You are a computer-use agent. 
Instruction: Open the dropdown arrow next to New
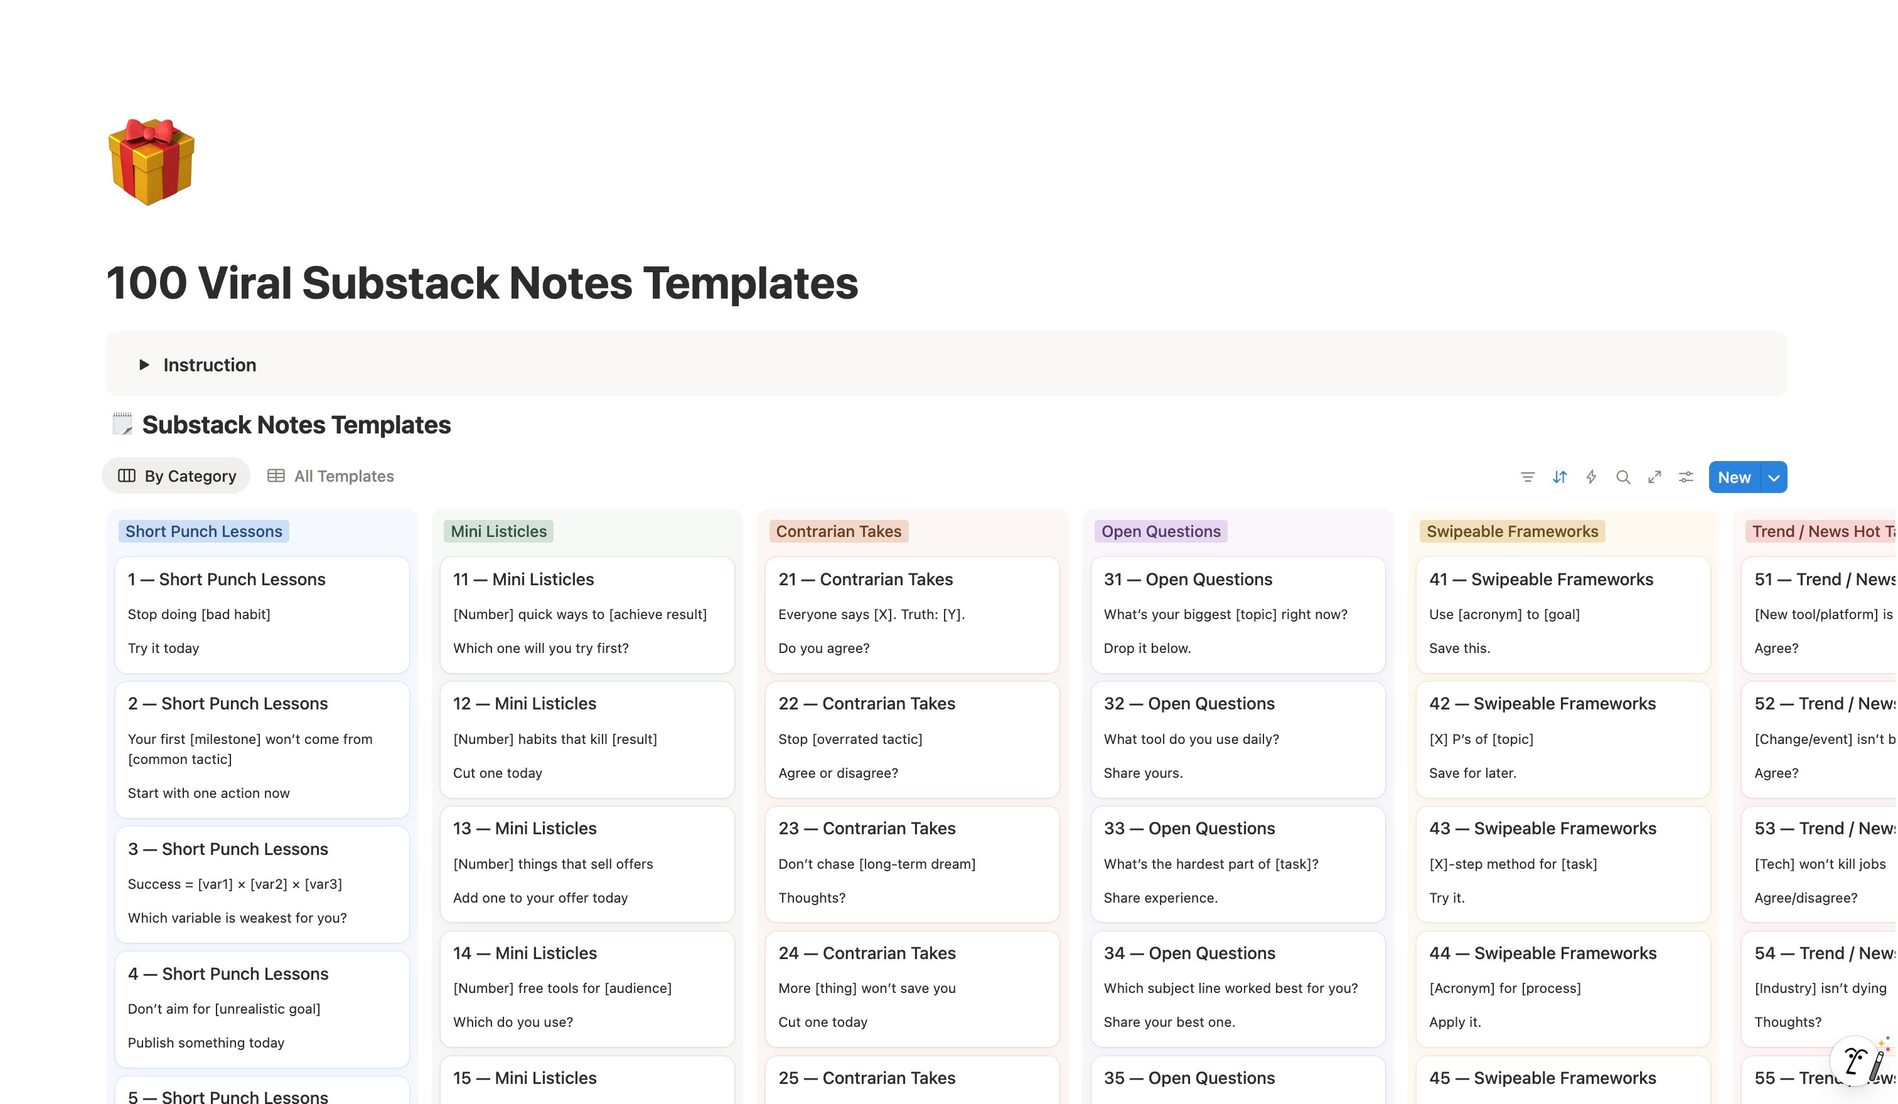[1774, 478]
